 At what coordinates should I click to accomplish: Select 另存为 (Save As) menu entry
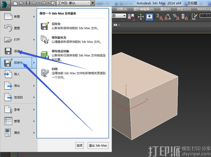coord(16,63)
